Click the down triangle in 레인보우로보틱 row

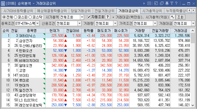66,105
